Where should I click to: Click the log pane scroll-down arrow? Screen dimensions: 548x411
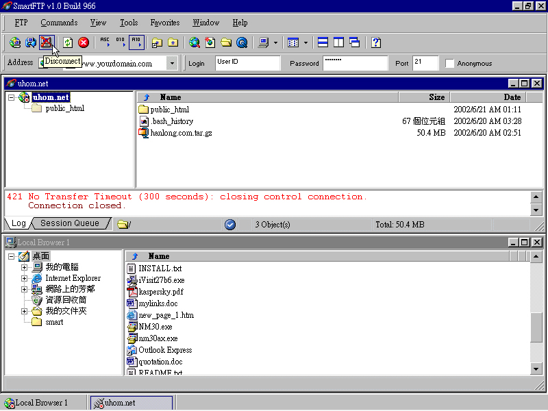pyautogui.click(x=536, y=210)
